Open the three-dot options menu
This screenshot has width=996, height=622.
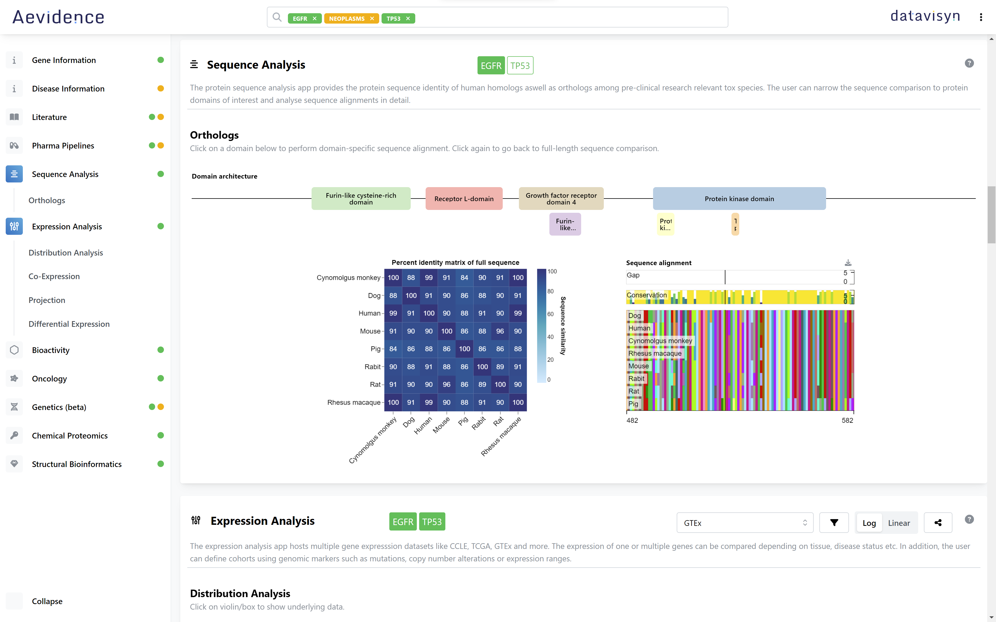[x=981, y=17]
